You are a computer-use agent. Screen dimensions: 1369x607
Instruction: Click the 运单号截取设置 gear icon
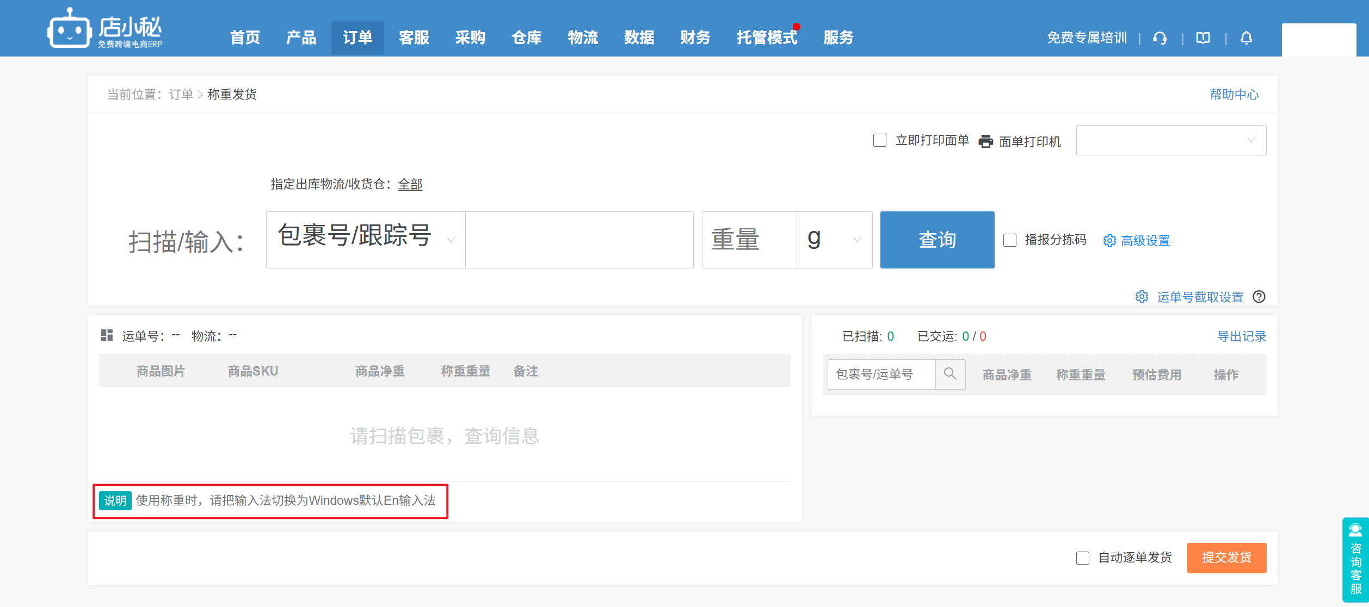click(1142, 297)
